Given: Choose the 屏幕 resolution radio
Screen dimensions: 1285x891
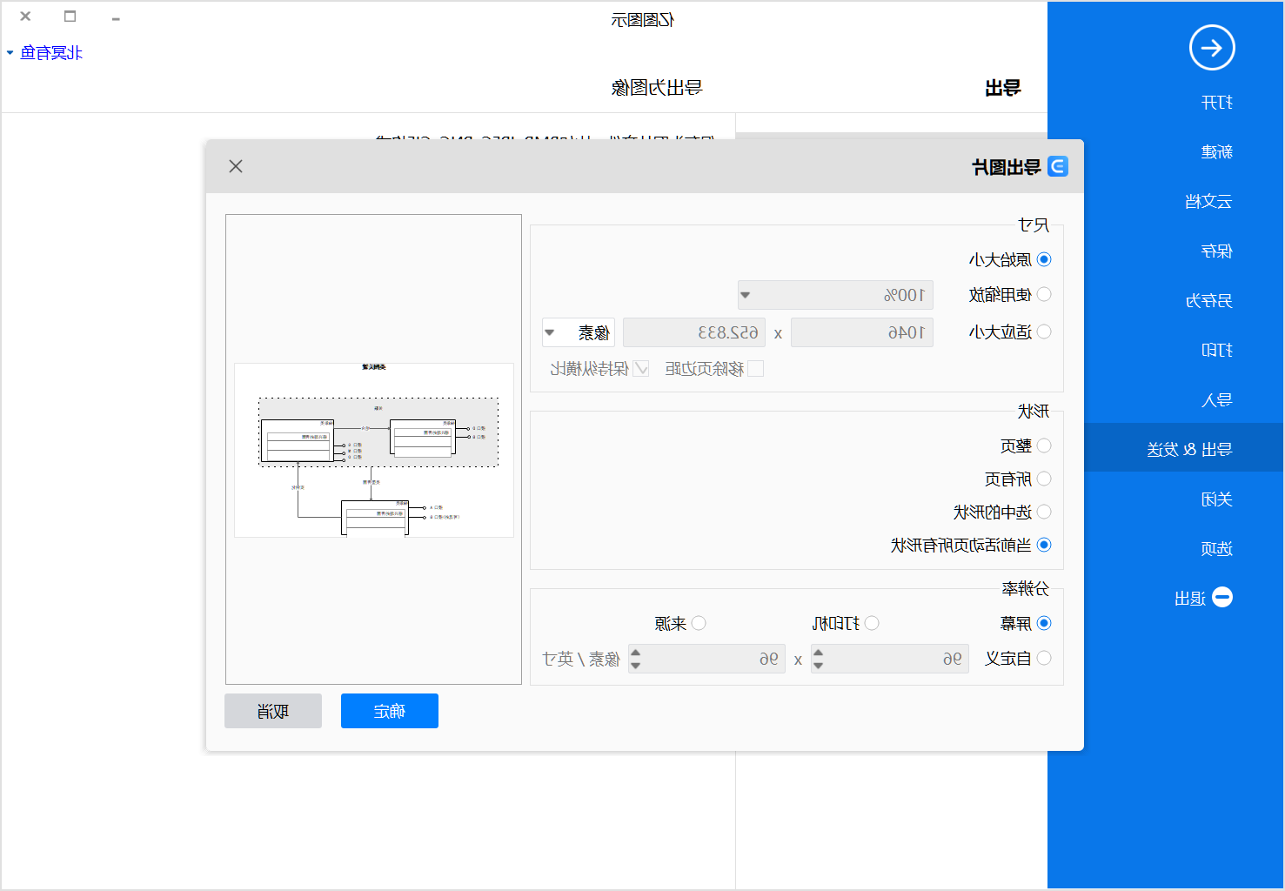Looking at the screenshot, I should 1044,623.
